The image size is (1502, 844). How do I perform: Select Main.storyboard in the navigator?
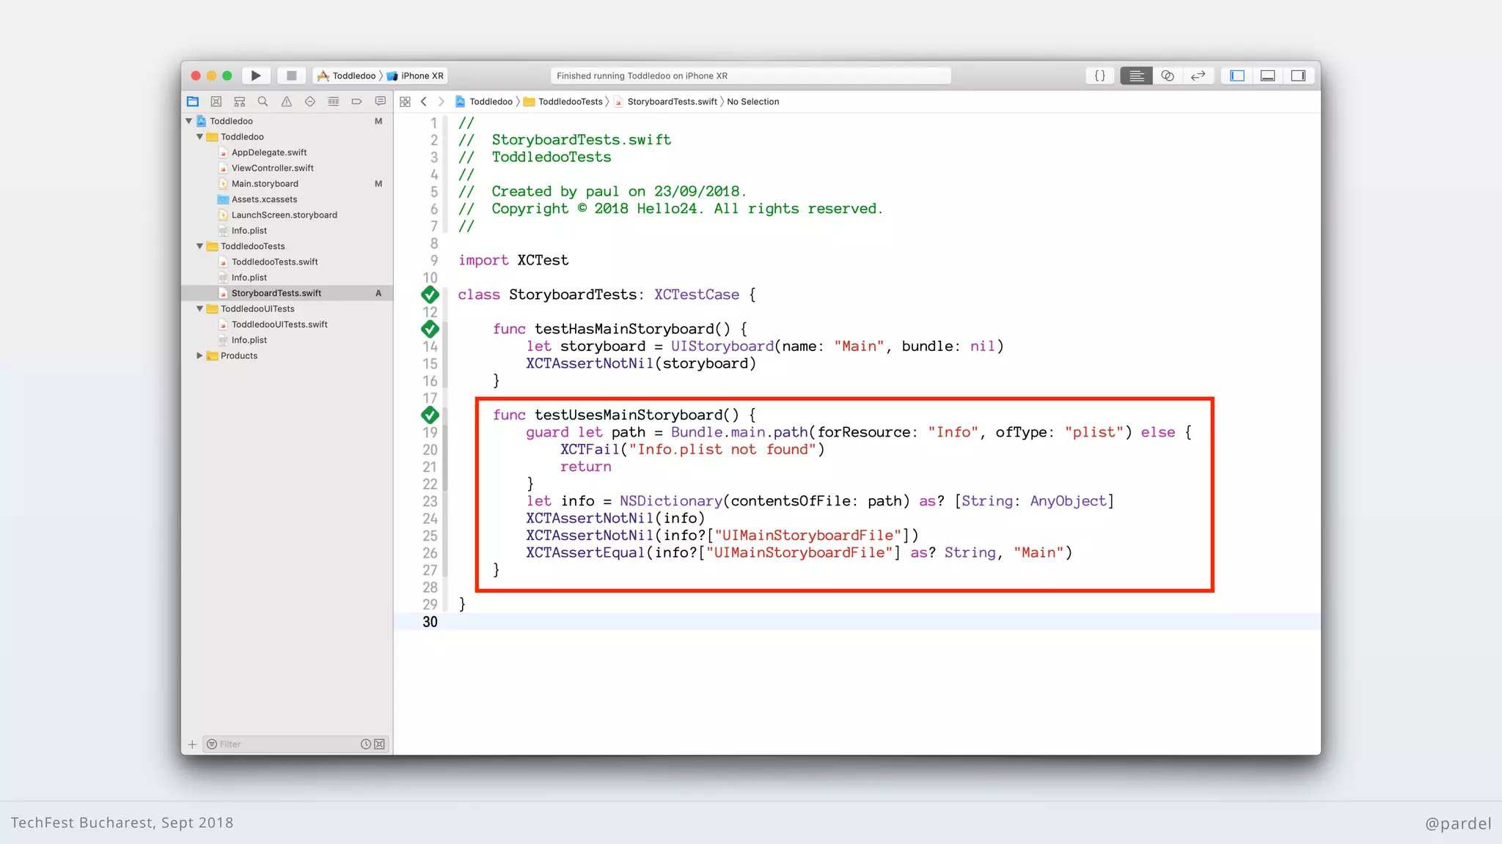point(265,184)
